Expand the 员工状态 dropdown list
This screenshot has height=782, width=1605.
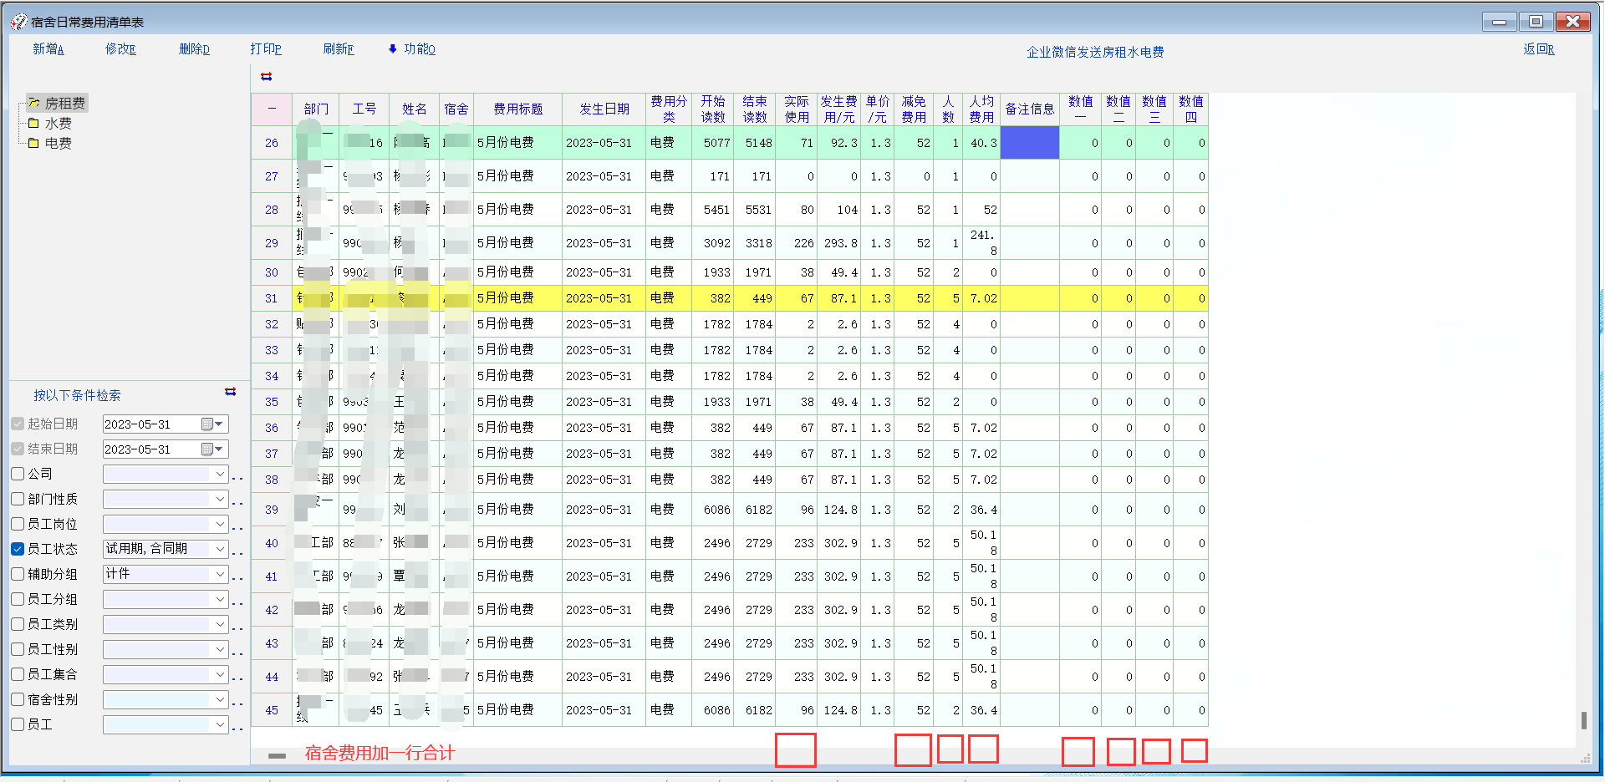[x=220, y=549]
